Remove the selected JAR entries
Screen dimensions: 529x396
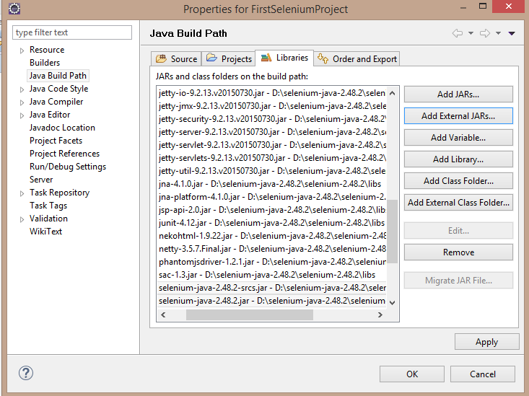[x=458, y=252]
